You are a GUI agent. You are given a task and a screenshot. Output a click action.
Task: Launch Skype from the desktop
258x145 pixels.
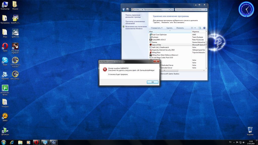[x=5, y=61]
